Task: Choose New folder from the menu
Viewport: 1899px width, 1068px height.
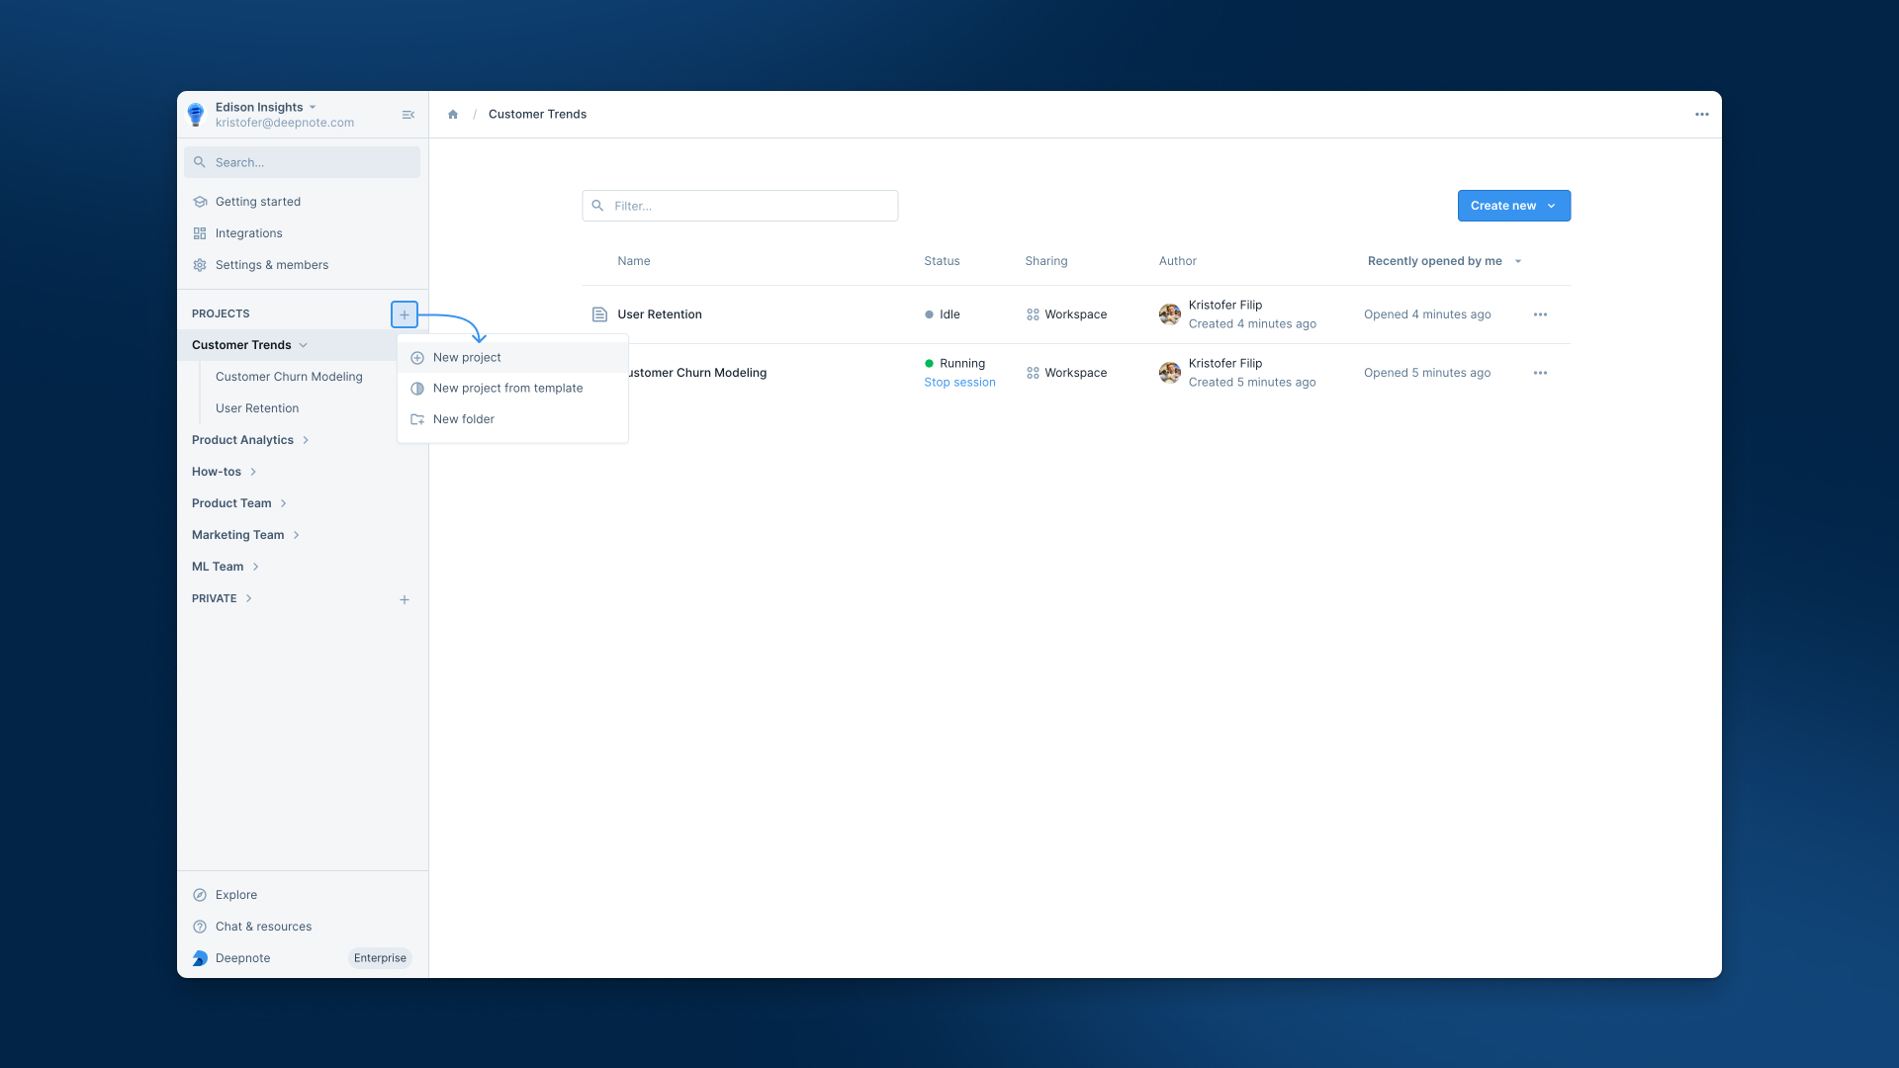Action: tap(463, 419)
